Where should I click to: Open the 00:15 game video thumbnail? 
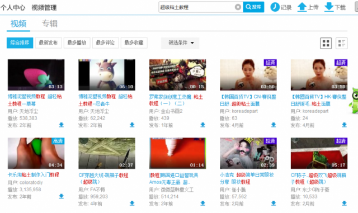(178, 75)
